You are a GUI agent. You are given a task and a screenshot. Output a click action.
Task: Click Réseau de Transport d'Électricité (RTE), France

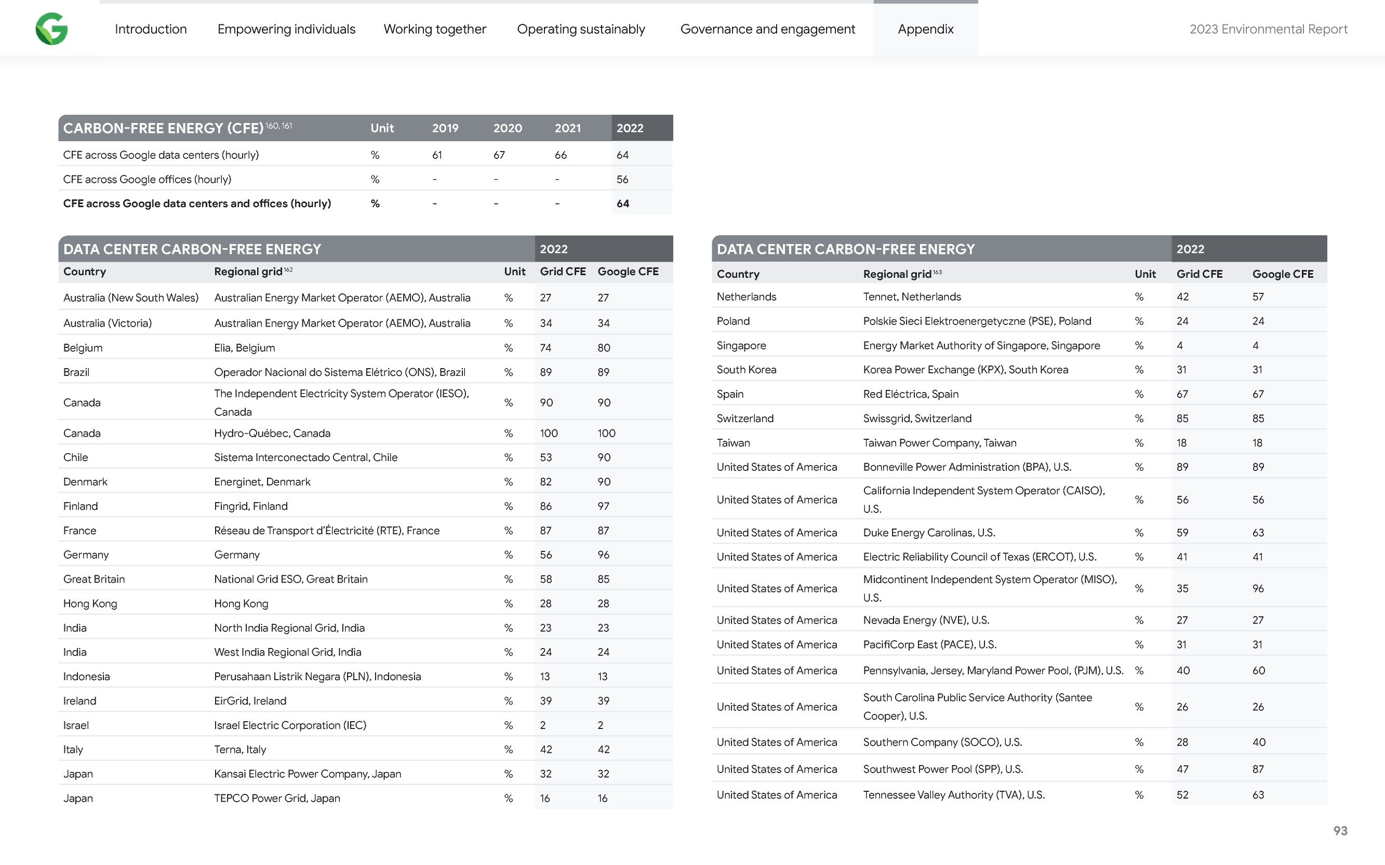point(327,530)
